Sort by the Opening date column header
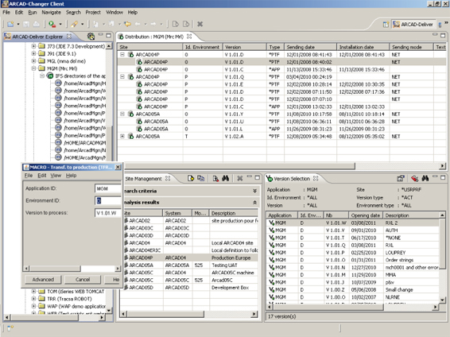This screenshot has width=450, height=337. coord(366,215)
